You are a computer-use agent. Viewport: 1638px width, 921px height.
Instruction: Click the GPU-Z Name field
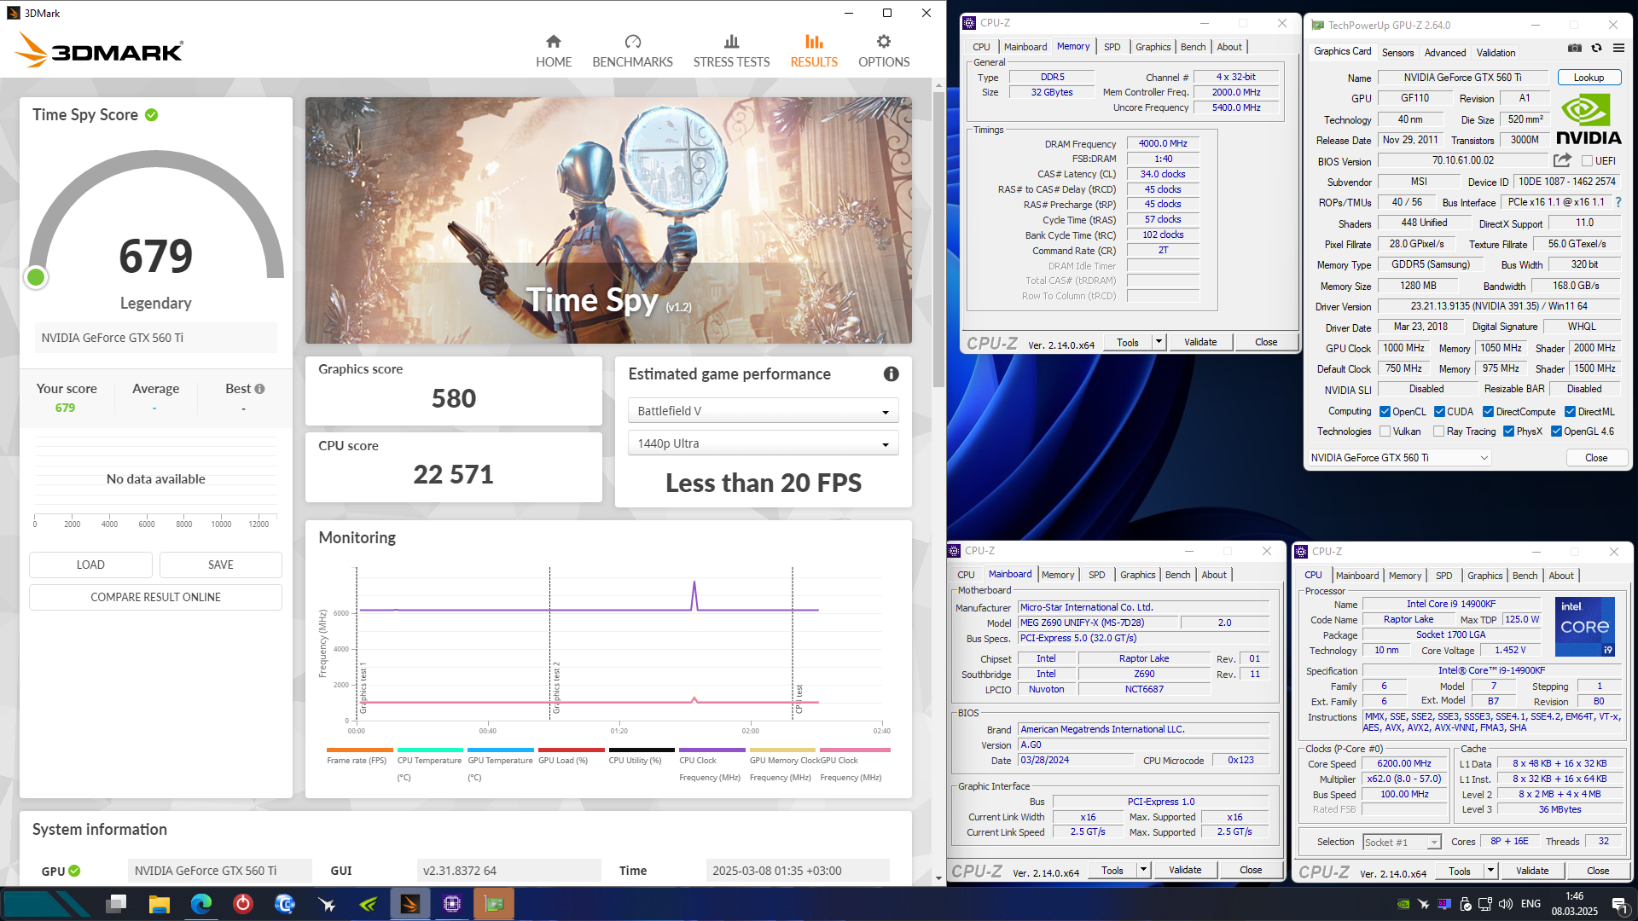click(1461, 78)
